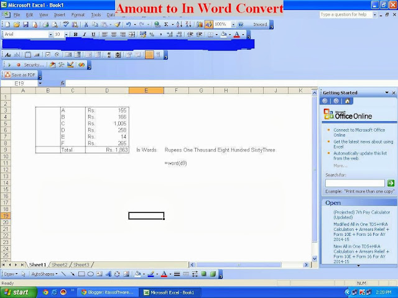The image size is (398, 298).
Task: Click the Security... macro button
Action: point(34,65)
